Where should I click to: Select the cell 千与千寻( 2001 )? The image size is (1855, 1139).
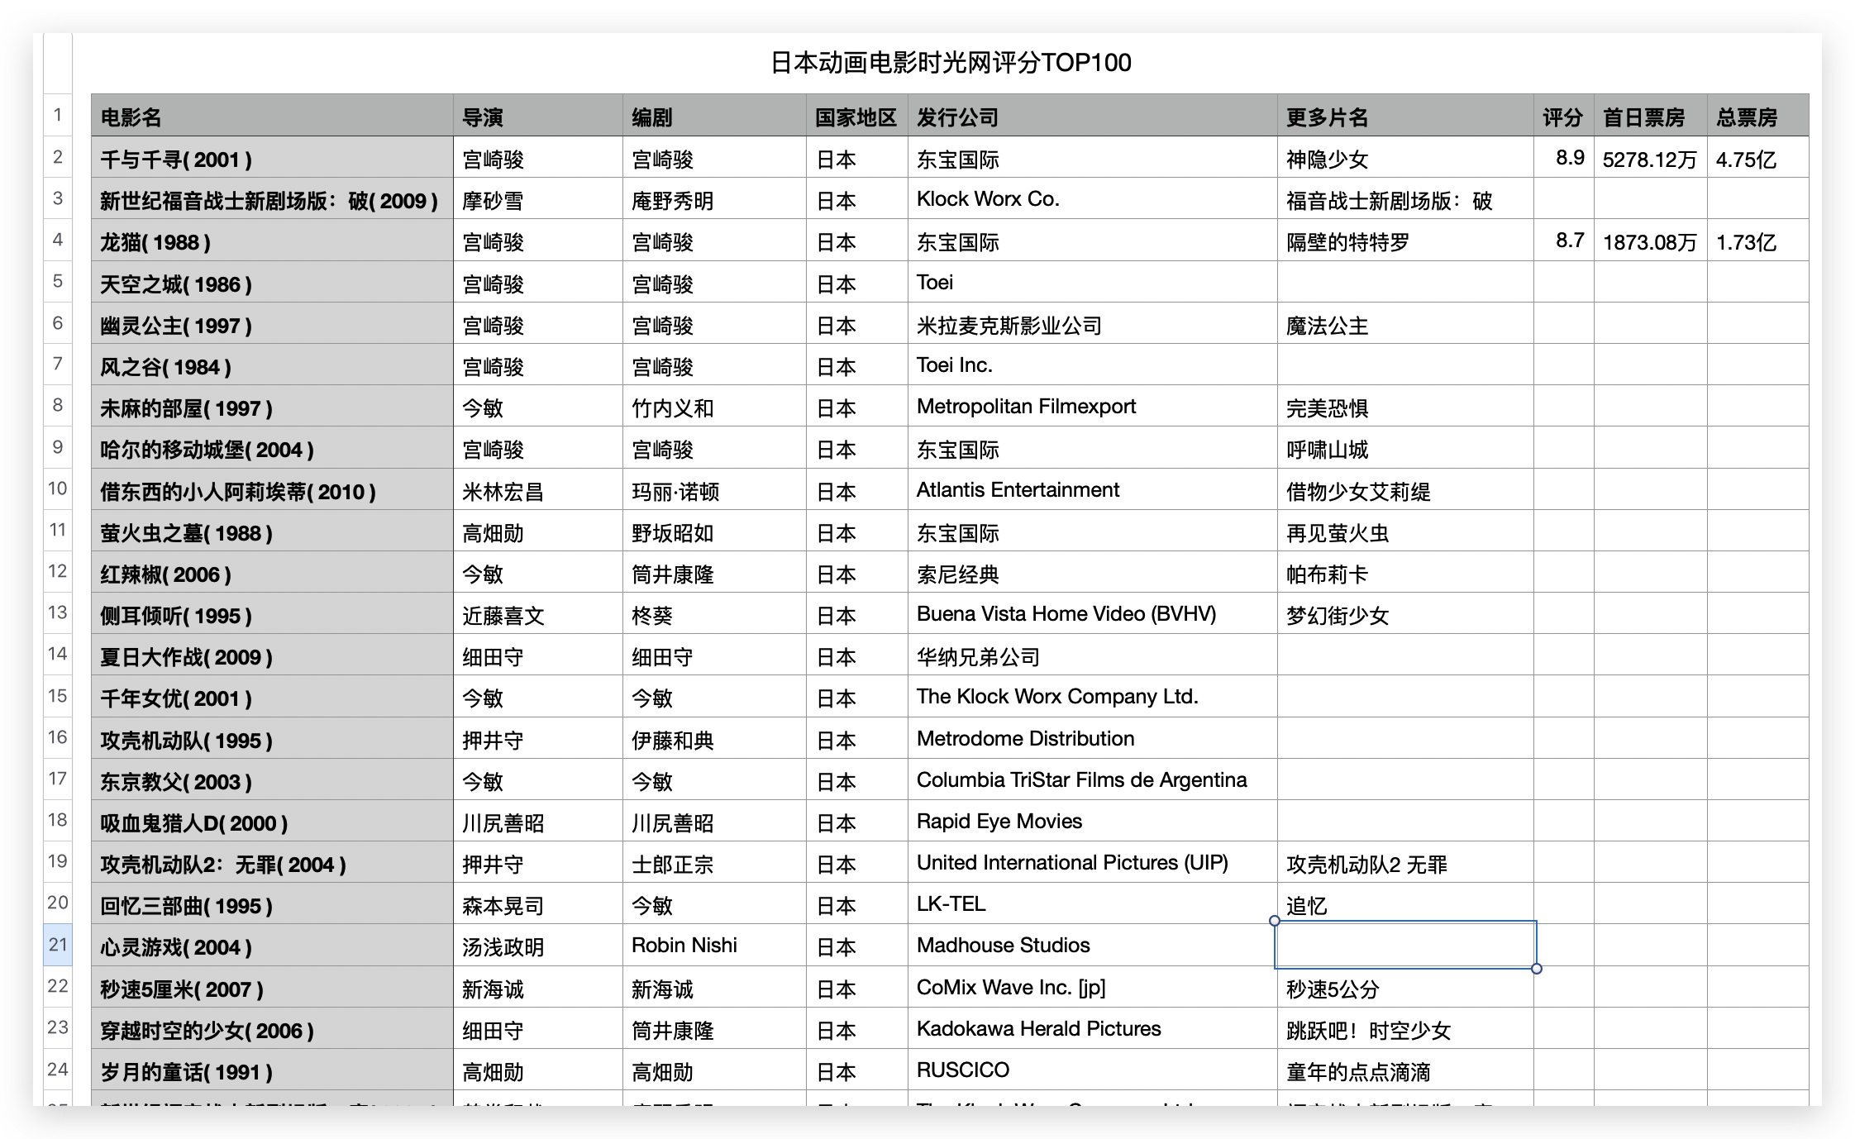(272, 158)
